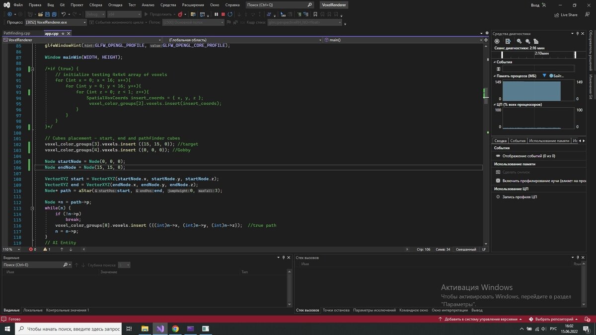Open the Контрольные значения 1 tab
596x335 pixels.
pos(68,310)
